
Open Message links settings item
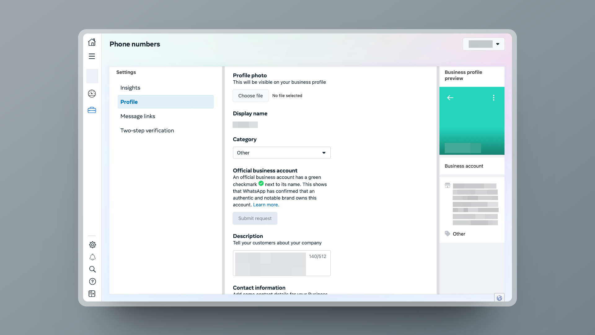point(138,116)
